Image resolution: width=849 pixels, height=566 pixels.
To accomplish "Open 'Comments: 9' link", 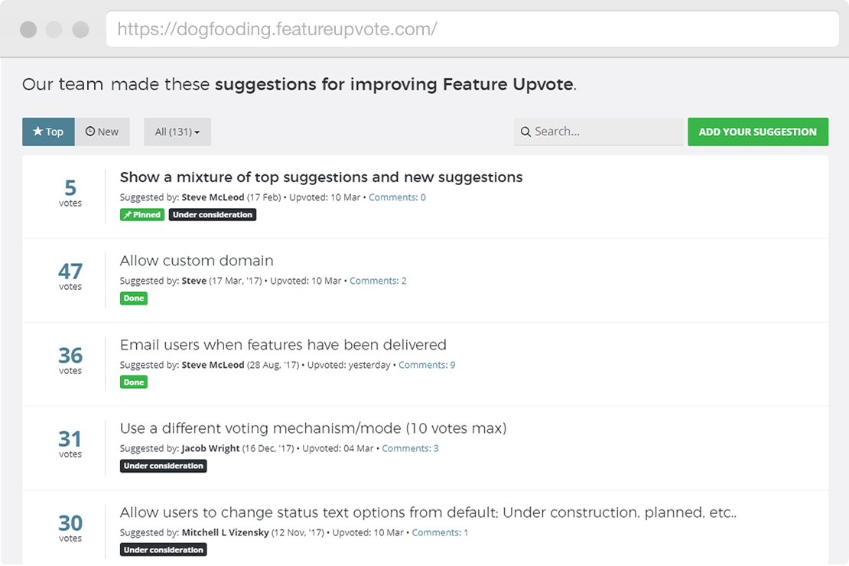I will [x=427, y=365].
